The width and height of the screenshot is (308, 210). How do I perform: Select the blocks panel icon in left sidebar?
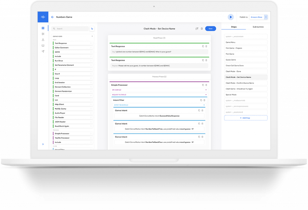coord(43,28)
